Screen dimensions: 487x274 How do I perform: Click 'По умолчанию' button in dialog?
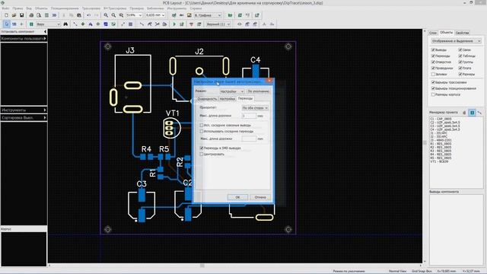(x=259, y=91)
